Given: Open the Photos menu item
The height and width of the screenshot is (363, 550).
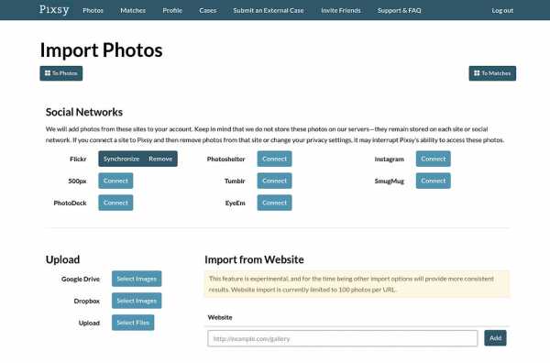Looking at the screenshot, I should point(93,10).
